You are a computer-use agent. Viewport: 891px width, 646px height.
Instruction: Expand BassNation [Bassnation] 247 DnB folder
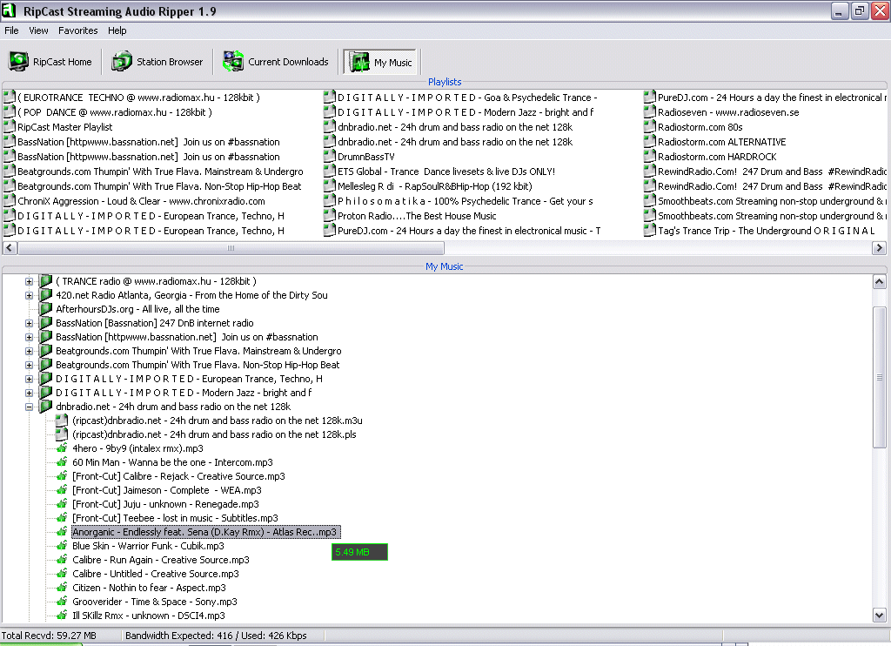pos(29,323)
